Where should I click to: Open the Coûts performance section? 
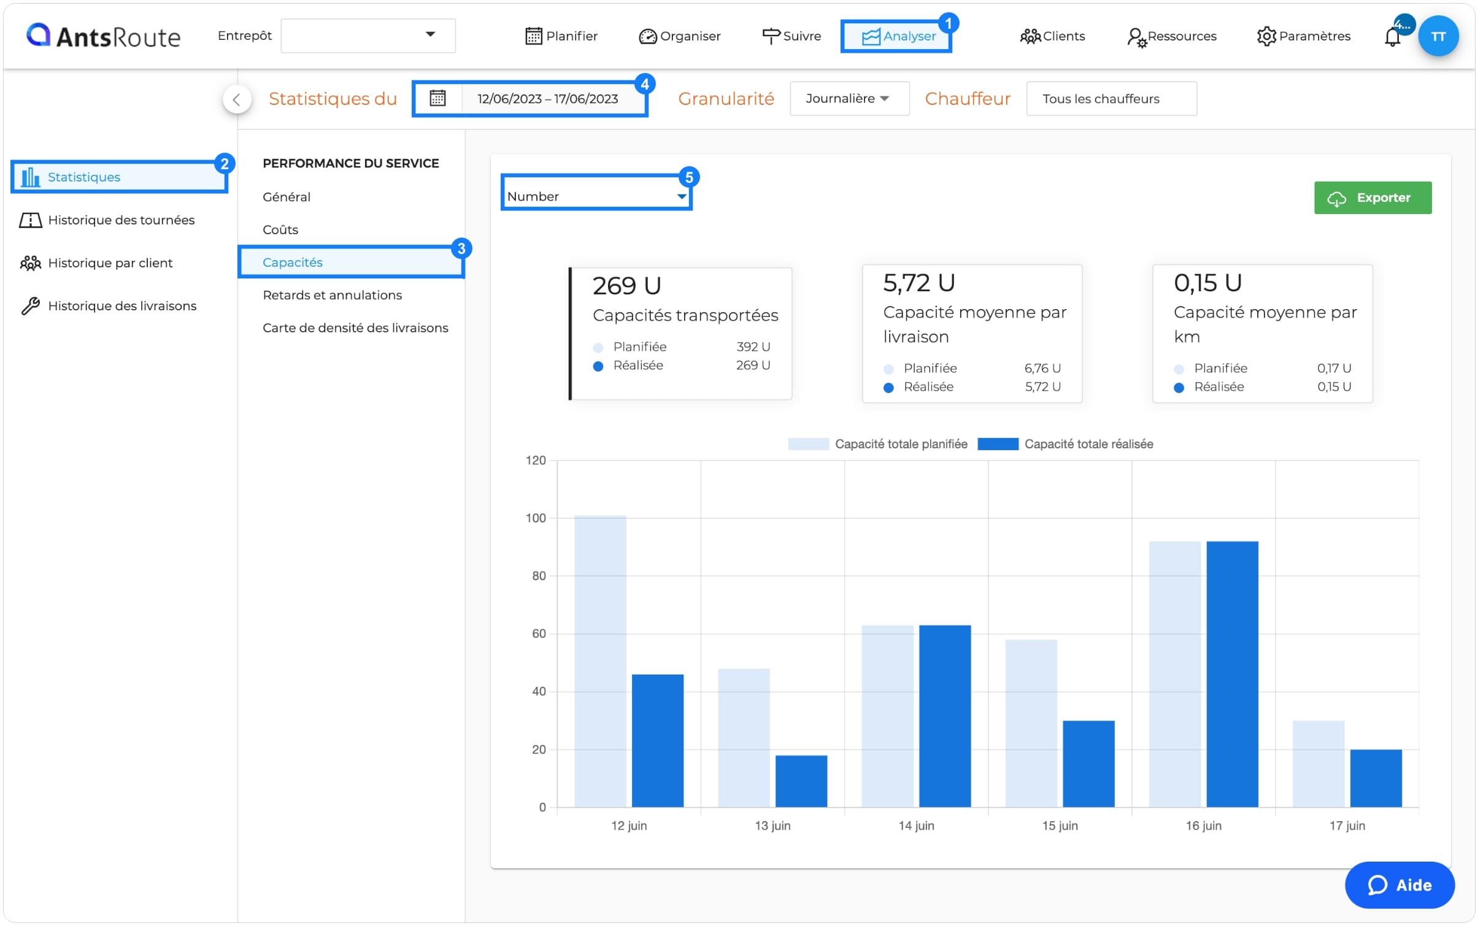click(280, 229)
